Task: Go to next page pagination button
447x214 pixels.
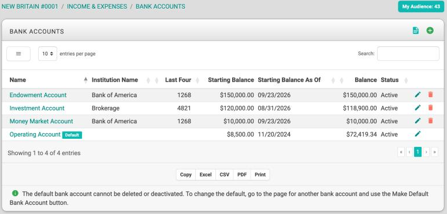Action: pos(426,152)
